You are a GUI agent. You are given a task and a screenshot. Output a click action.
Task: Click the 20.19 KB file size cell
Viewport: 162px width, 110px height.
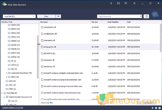[x=95, y=47]
